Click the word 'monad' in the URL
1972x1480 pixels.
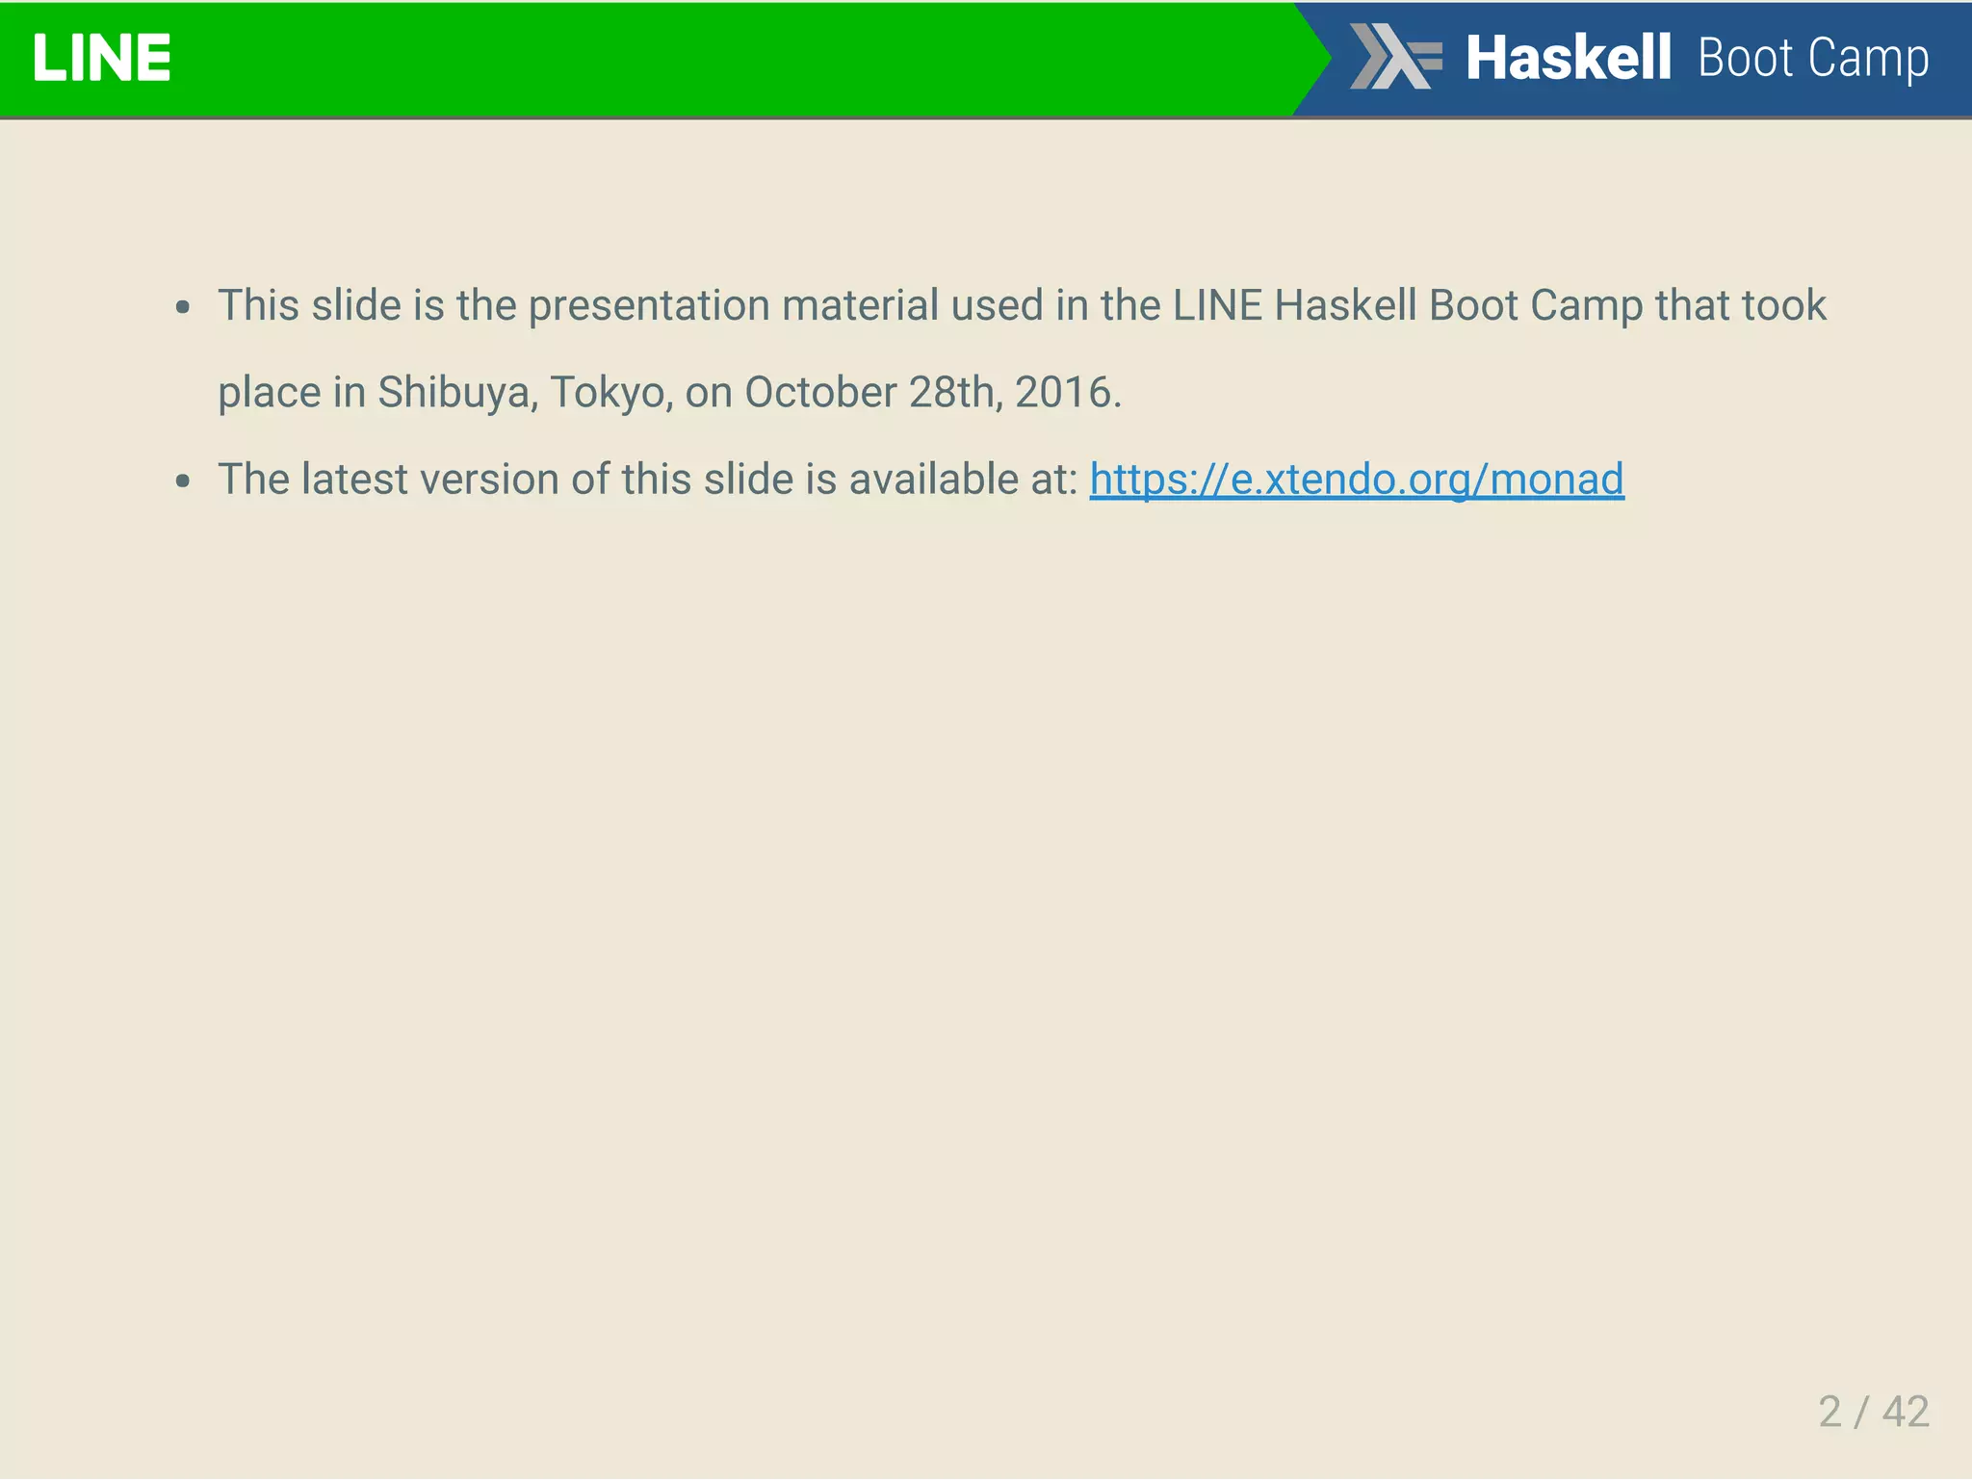[x=1556, y=480]
